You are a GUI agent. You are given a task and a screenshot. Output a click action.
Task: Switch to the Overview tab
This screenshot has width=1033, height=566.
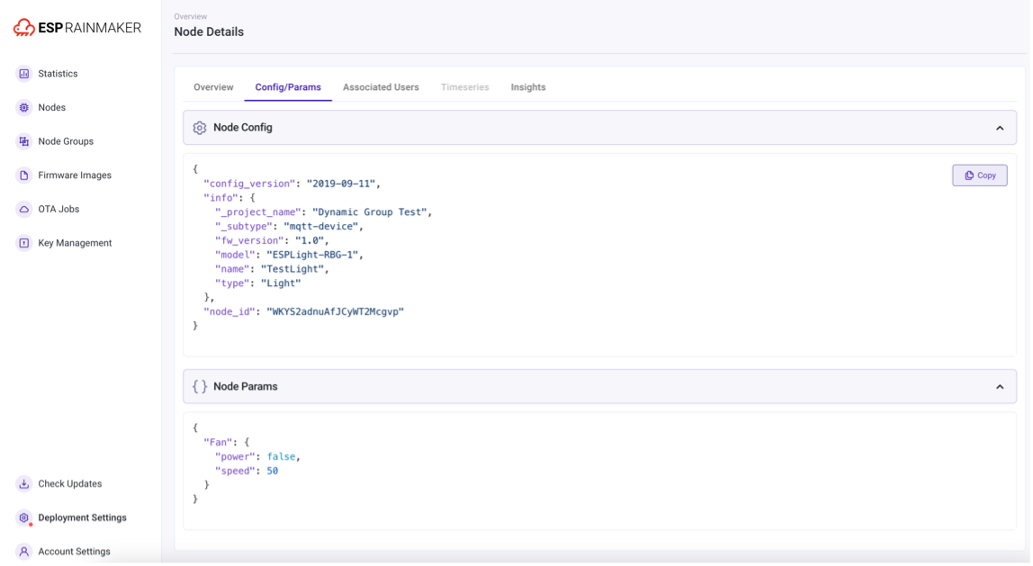click(213, 87)
